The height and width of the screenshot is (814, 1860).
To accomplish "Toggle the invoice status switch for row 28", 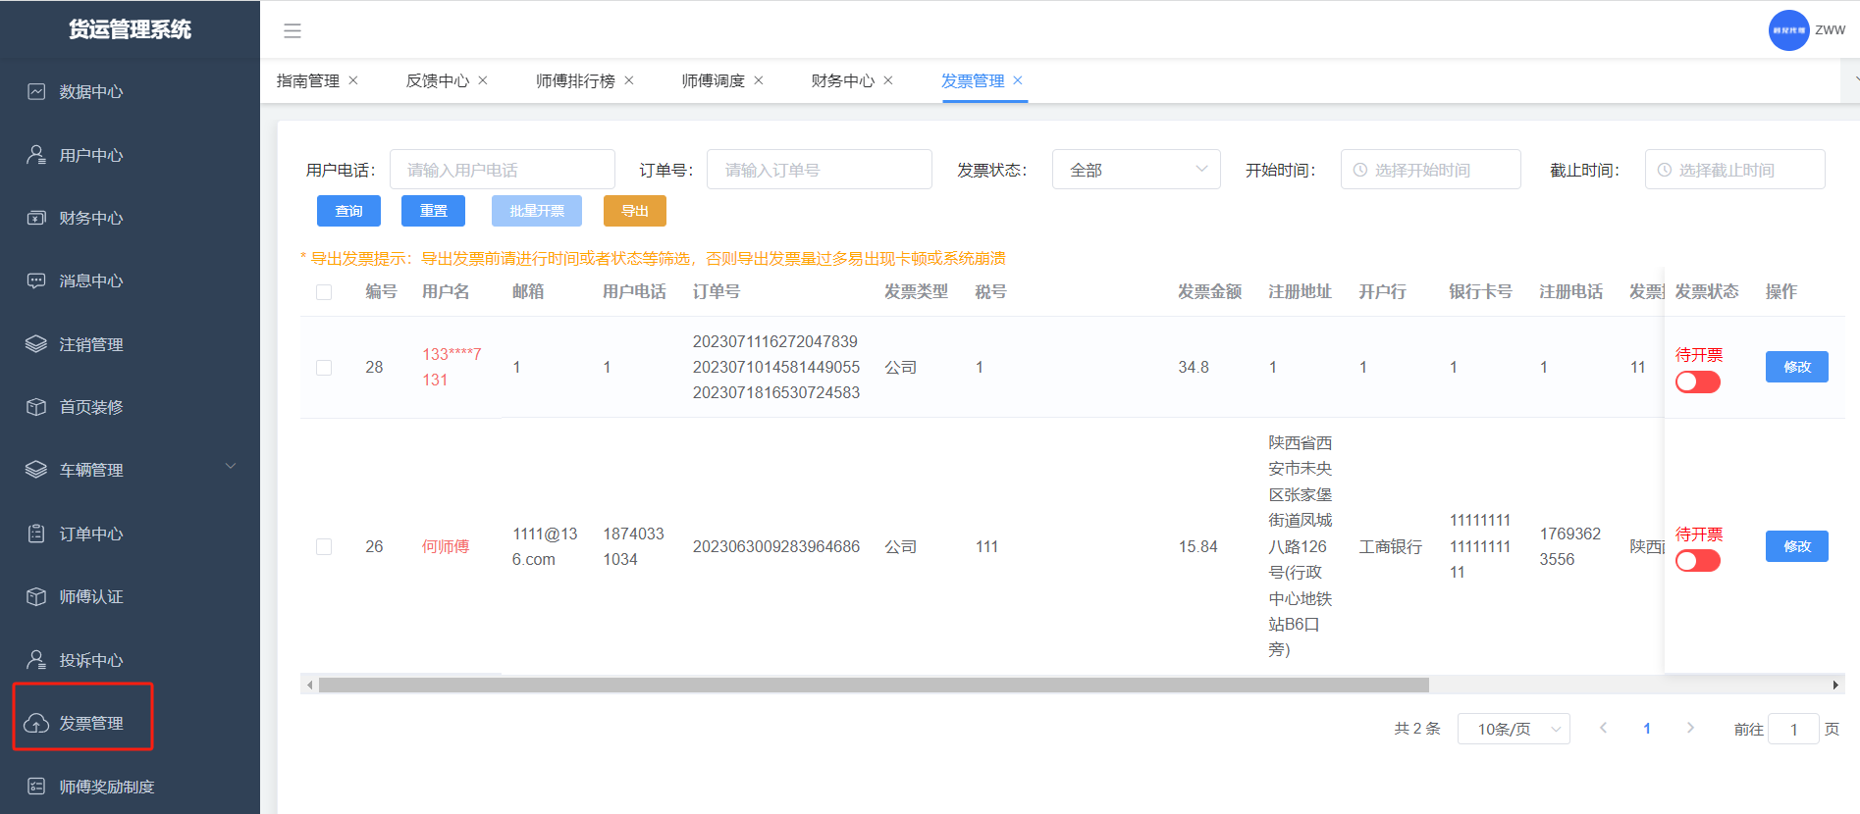I will pos(1697,382).
